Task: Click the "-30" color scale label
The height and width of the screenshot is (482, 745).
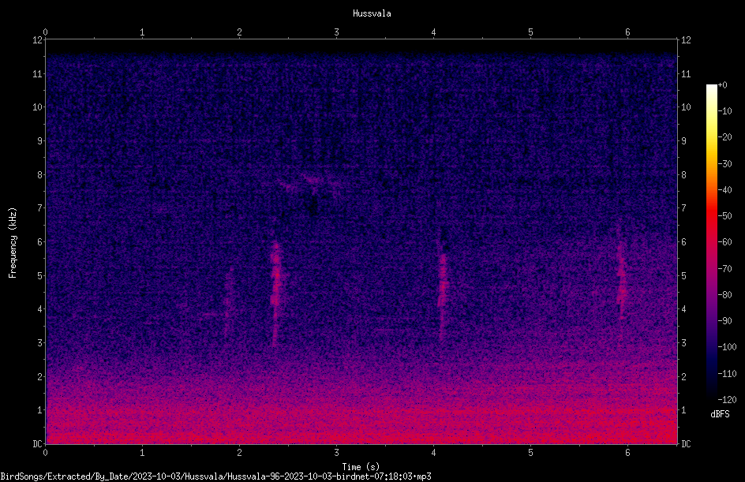Action: pyautogui.click(x=724, y=164)
